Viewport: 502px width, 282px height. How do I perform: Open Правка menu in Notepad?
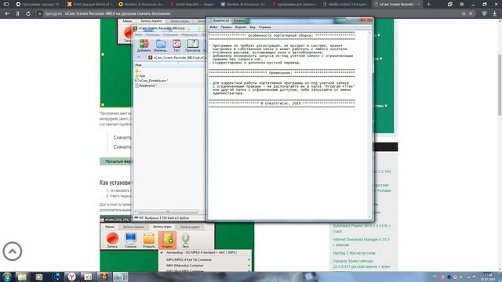(226, 27)
